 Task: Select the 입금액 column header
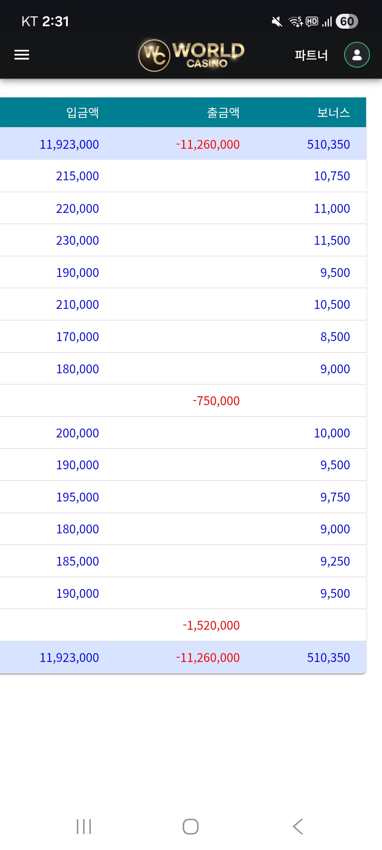pos(82,113)
